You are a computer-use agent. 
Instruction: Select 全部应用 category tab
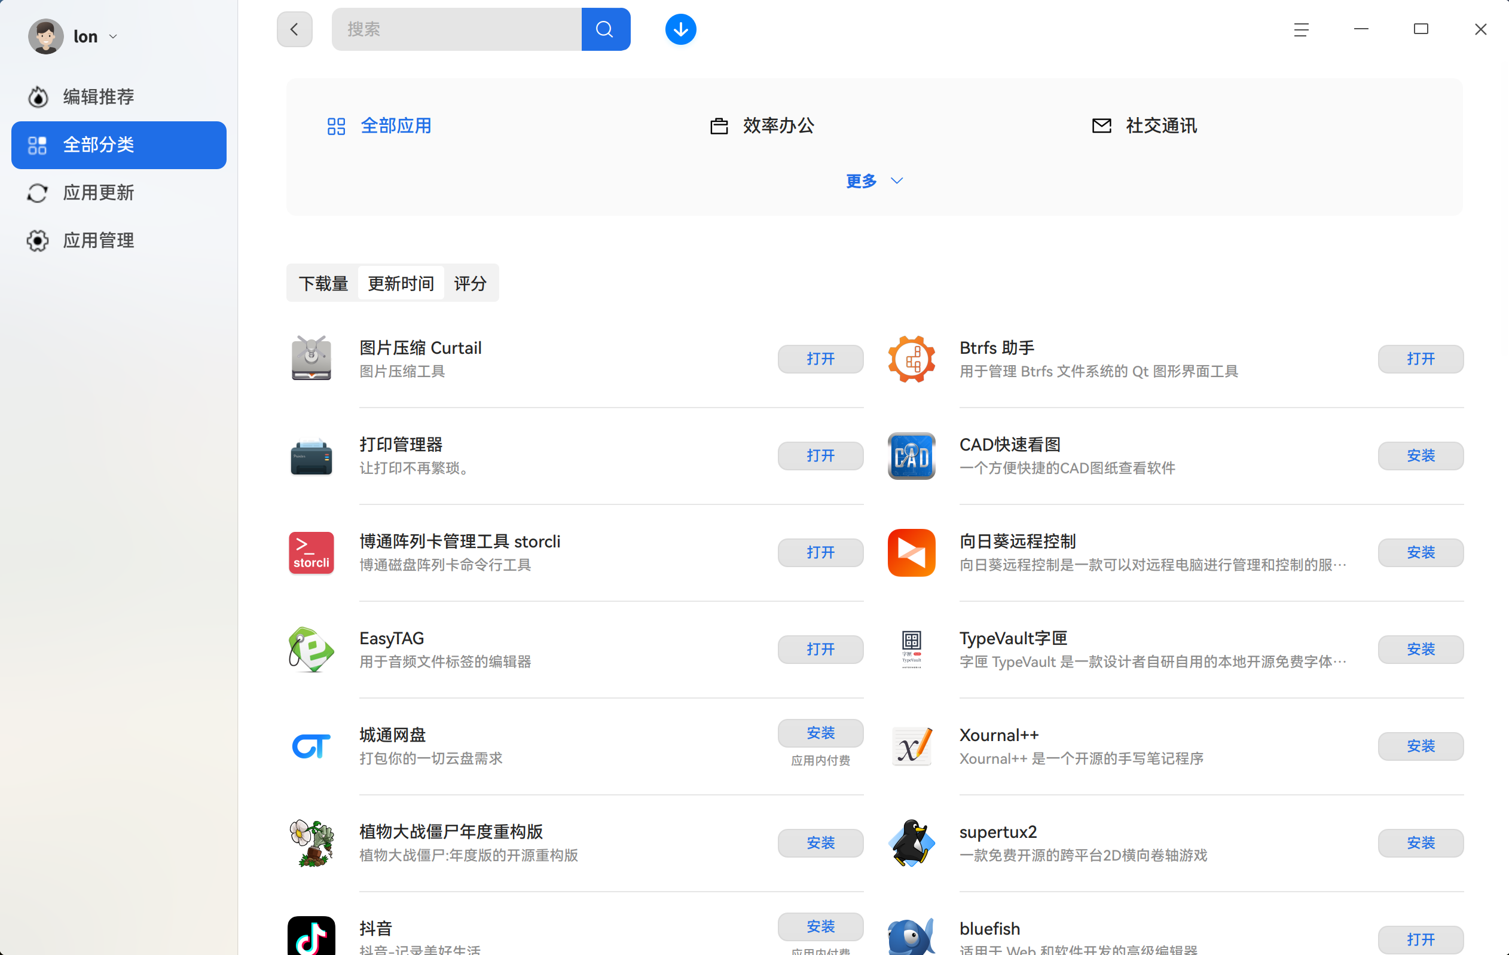(395, 126)
